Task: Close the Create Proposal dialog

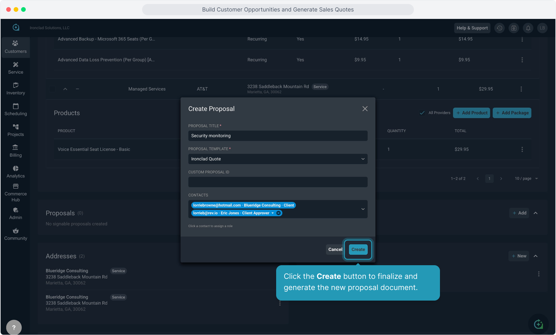Action: click(365, 109)
